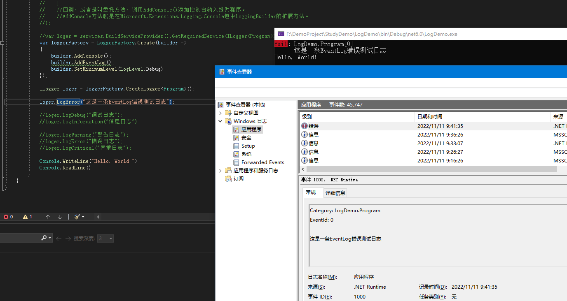The width and height of the screenshot is (567, 301).
Task: Collapse the Windows 日志 tree node
Action: pyautogui.click(x=220, y=121)
